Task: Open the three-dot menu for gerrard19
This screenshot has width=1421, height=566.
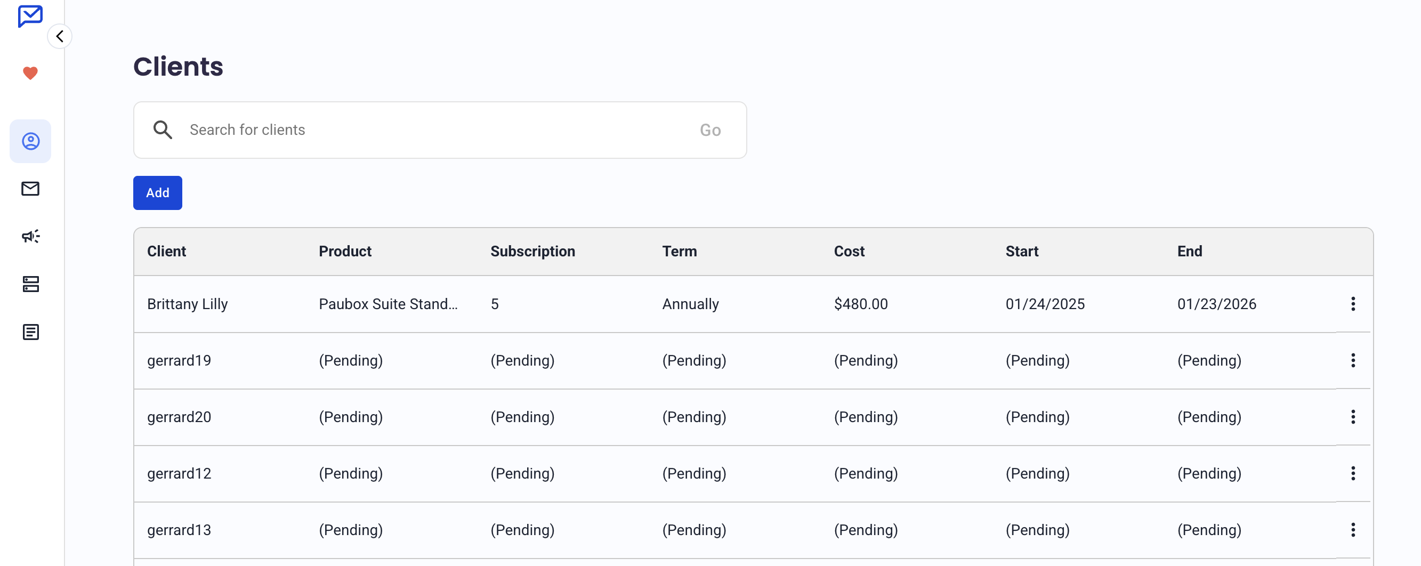Action: point(1353,361)
